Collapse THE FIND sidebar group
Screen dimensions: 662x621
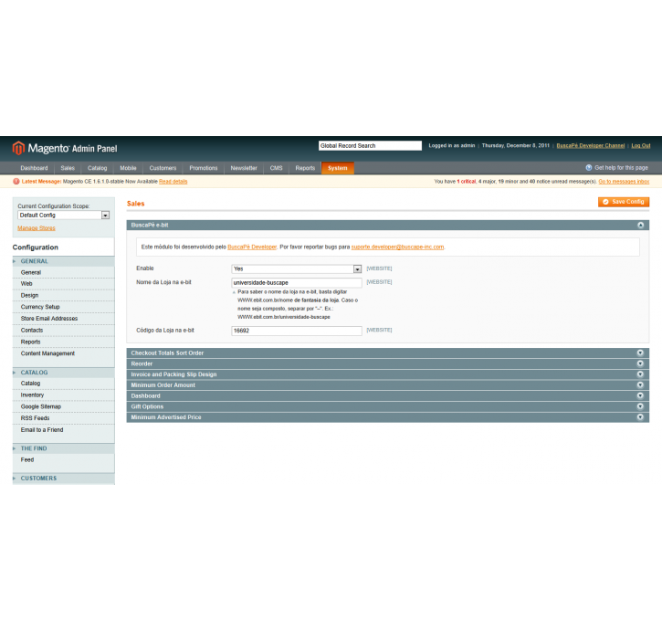coord(63,448)
